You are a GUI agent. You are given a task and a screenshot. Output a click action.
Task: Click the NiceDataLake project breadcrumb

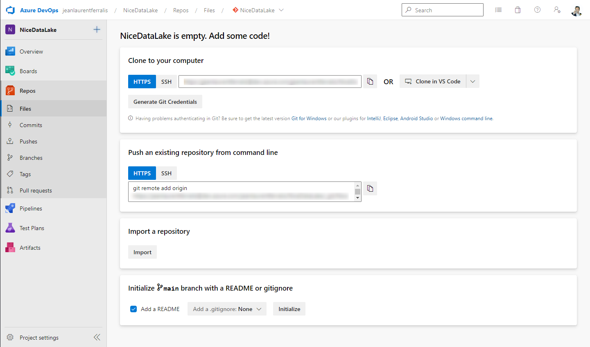pyautogui.click(x=140, y=10)
